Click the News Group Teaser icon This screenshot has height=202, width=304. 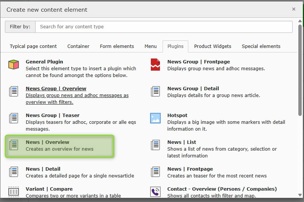pyautogui.click(x=14, y=118)
